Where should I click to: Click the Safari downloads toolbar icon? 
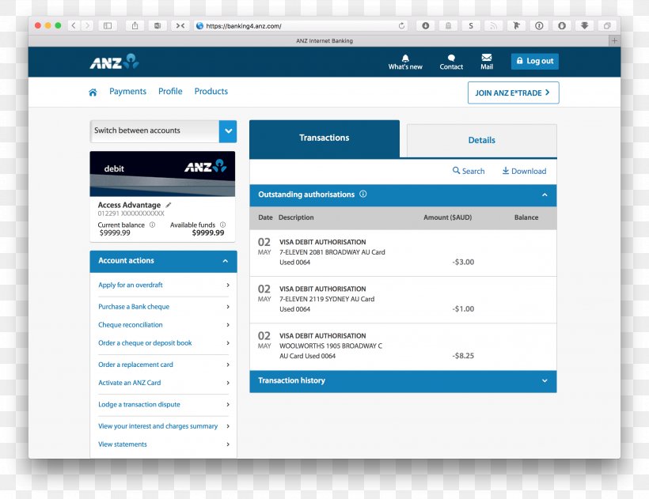(x=426, y=25)
